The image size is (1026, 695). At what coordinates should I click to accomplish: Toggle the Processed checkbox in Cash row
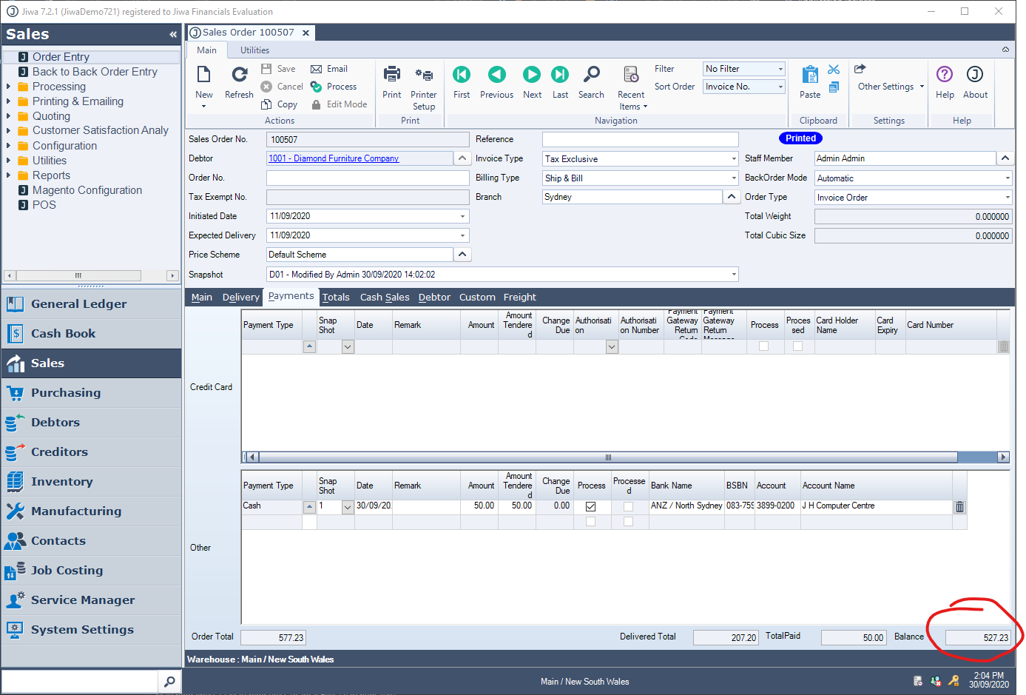click(x=628, y=507)
